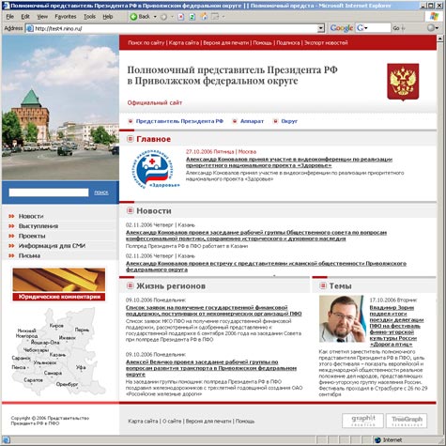
Task: Click the graphit creative logo
Action: click(x=362, y=421)
